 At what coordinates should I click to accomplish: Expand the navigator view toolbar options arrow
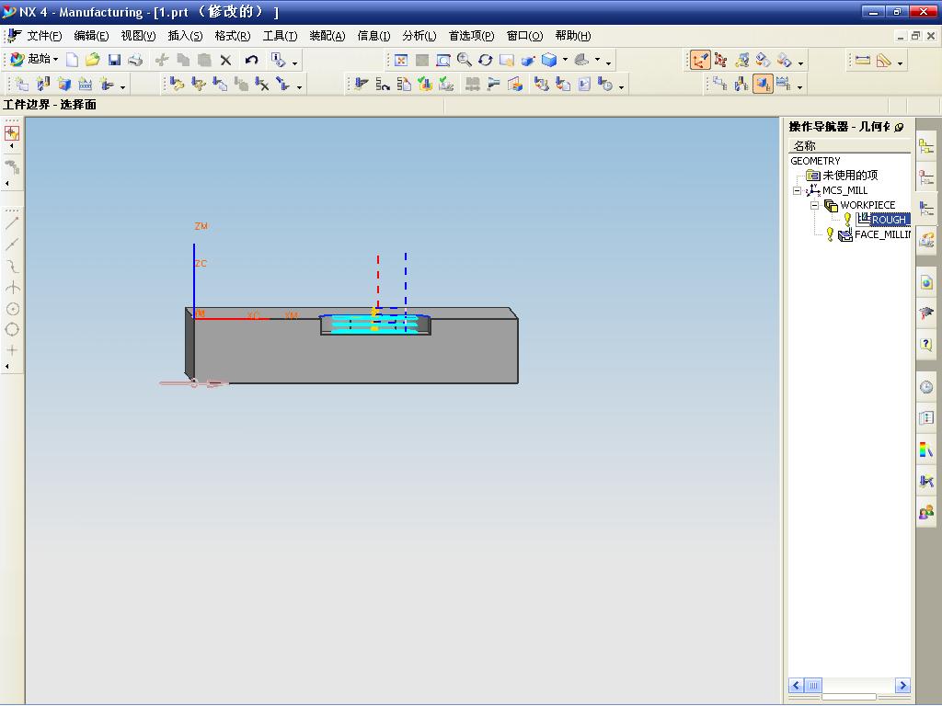pos(799,87)
